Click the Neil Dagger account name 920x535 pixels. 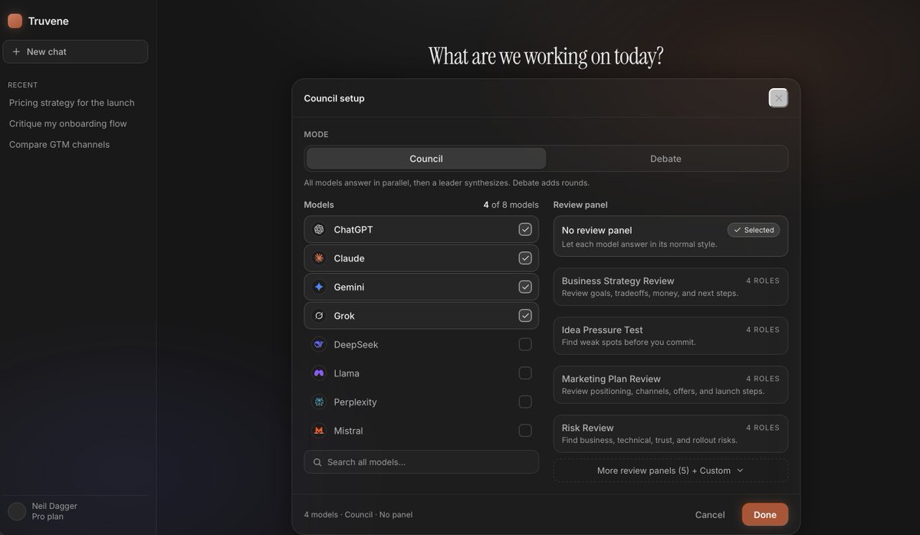pyautogui.click(x=54, y=506)
